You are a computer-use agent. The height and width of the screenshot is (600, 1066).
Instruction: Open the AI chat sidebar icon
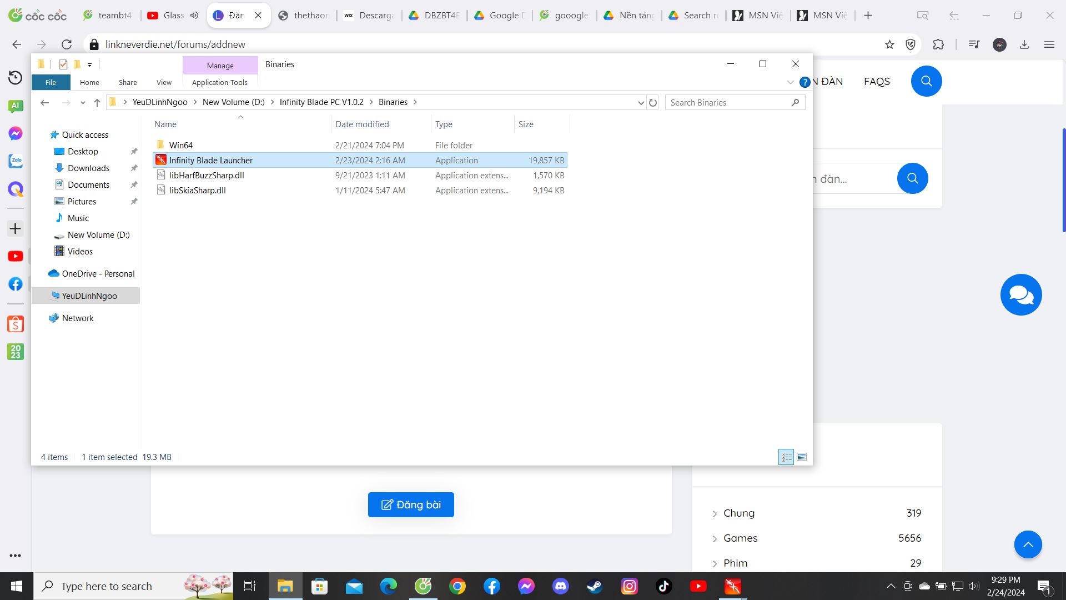pyautogui.click(x=16, y=106)
